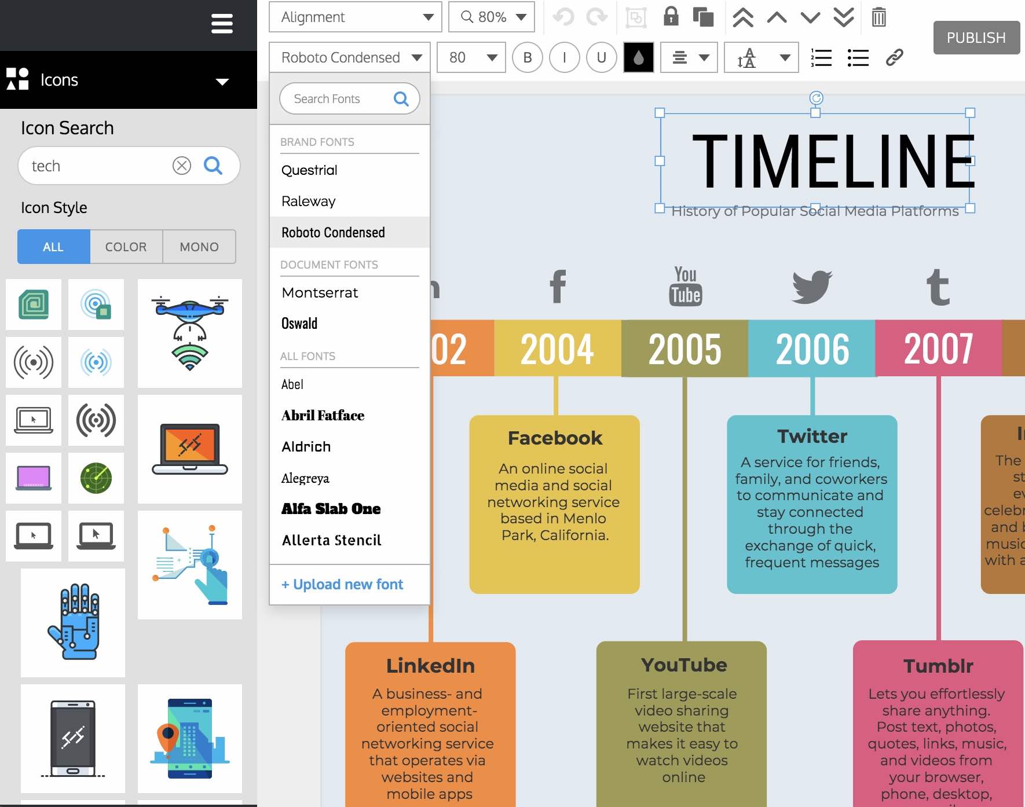Select the green radar icon
This screenshot has height=807, width=1025.
click(96, 478)
